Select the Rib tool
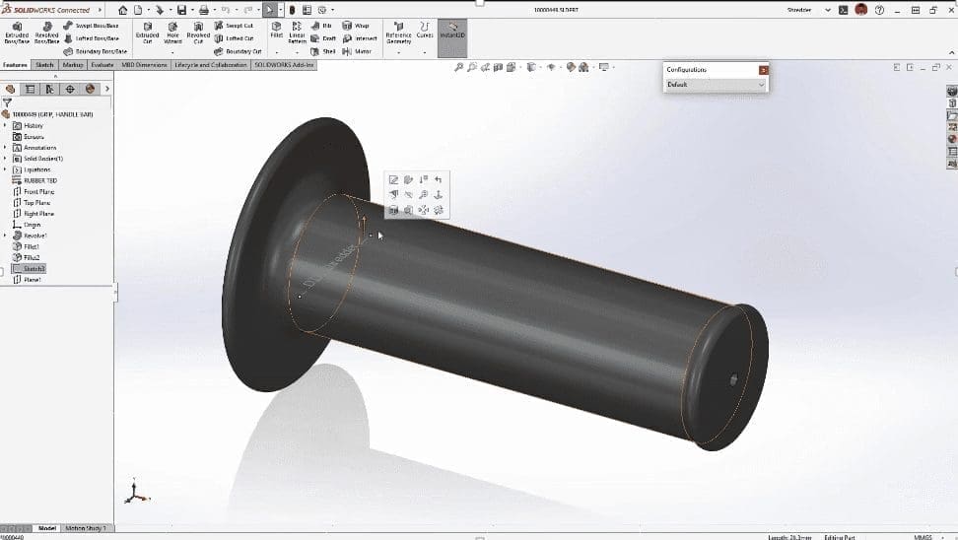Viewport: 958px width, 540px height. (x=321, y=26)
